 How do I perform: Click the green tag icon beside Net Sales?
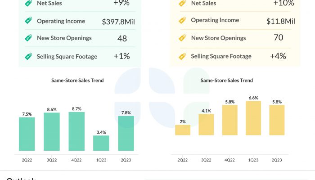pyautogui.click(x=28, y=3)
